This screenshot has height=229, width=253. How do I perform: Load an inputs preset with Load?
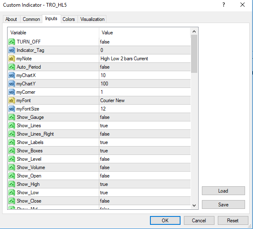(x=223, y=191)
